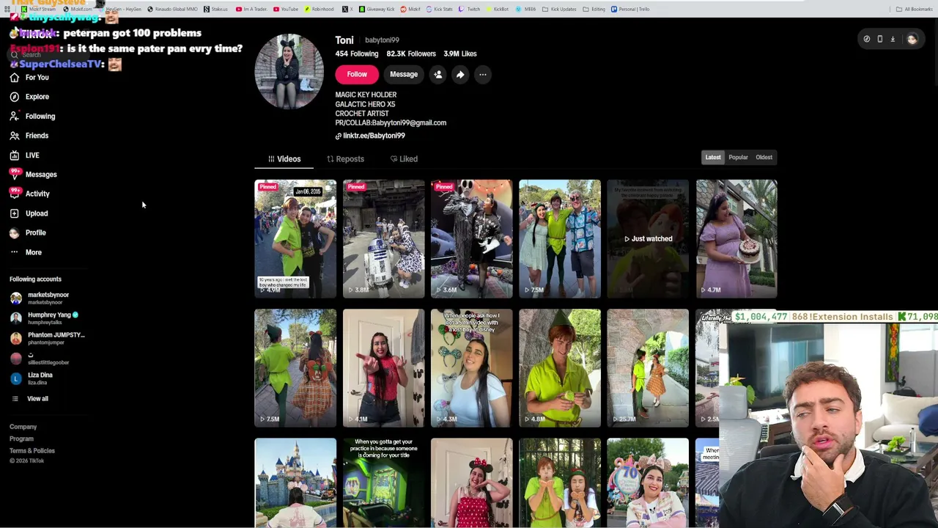Image resolution: width=938 pixels, height=528 pixels.
Task: Open the Giveaway Kick bookmark
Action: [377, 9]
